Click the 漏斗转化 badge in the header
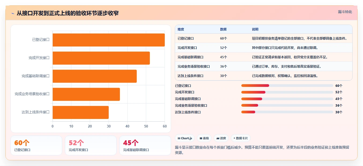363x166 pixels. [x=345, y=12]
